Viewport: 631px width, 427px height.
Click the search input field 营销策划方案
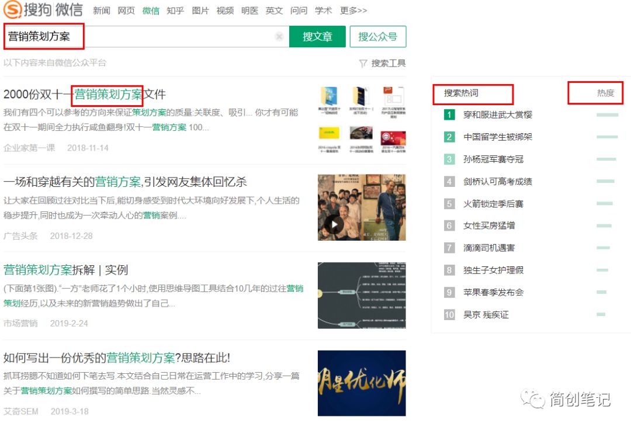coord(146,37)
